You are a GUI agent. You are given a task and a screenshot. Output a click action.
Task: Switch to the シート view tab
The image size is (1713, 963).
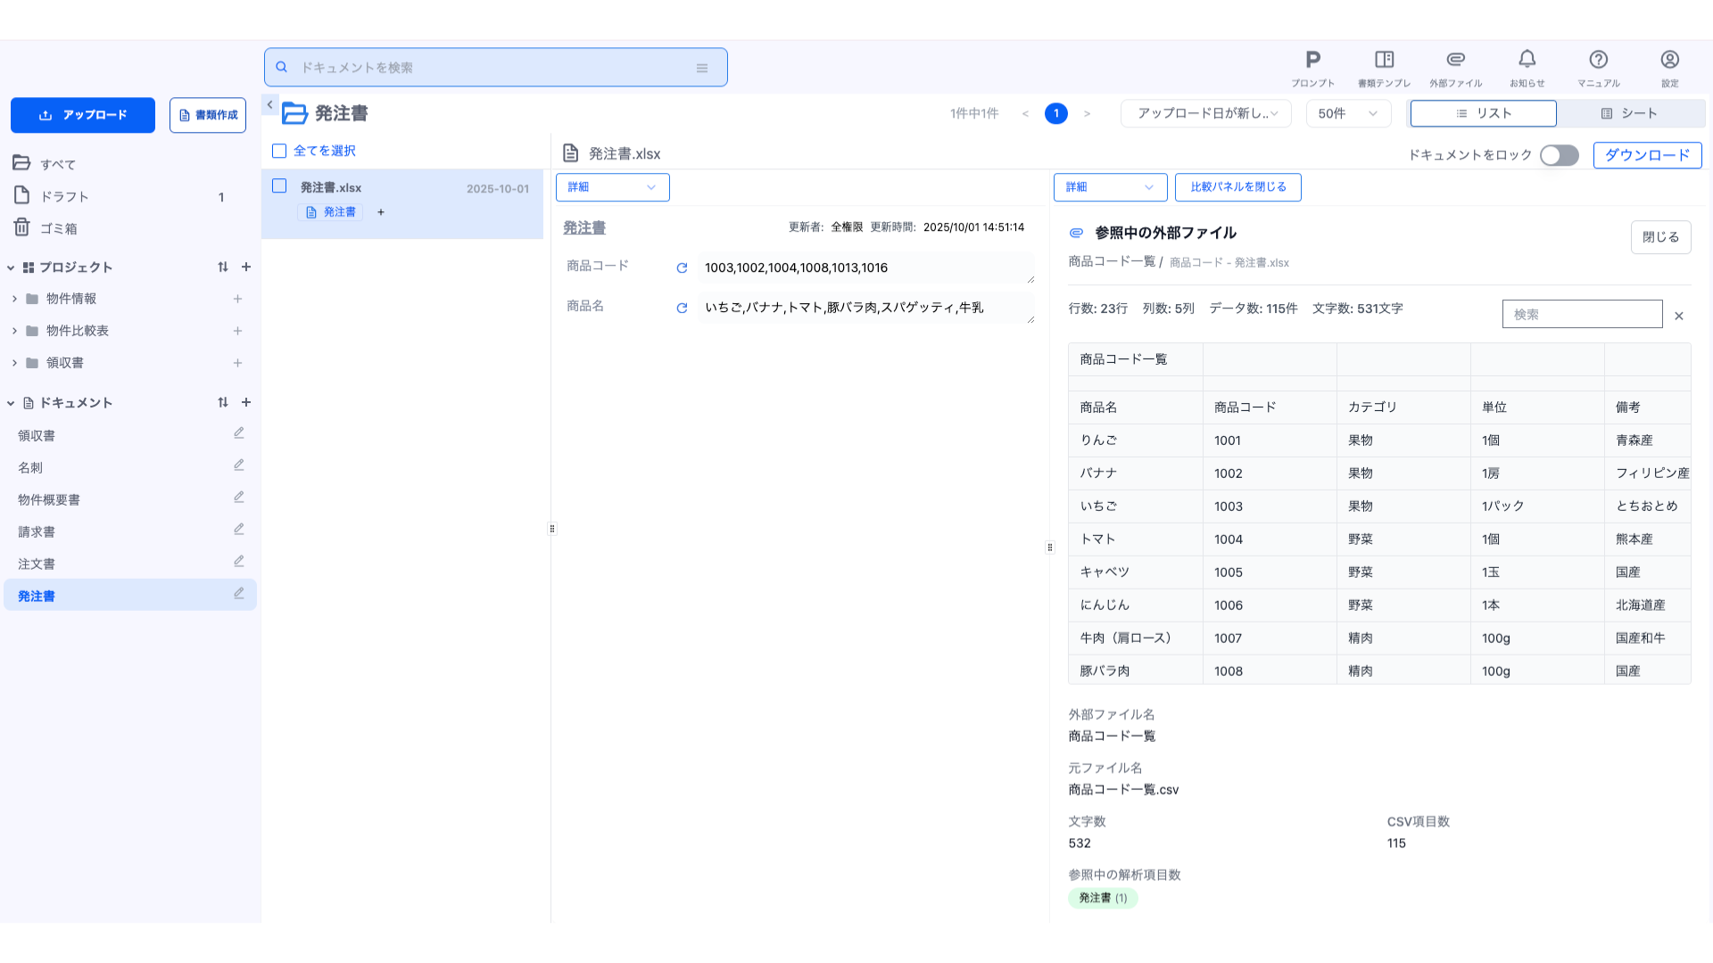coord(1629,113)
